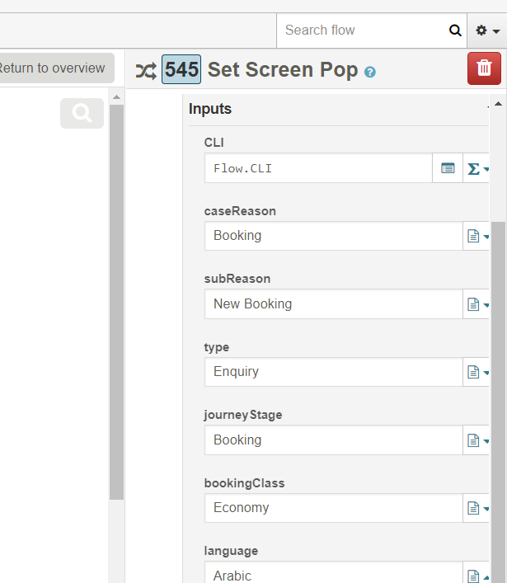Click the help icon beside Set Screen Pop

370,72
